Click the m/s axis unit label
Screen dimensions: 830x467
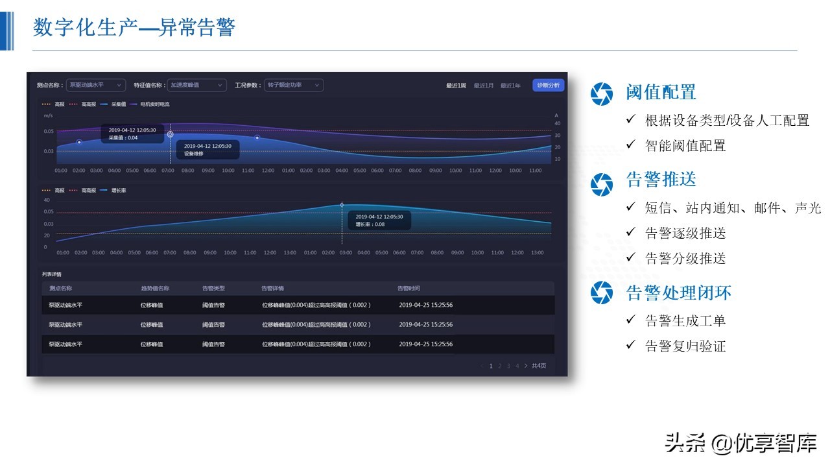click(x=48, y=115)
